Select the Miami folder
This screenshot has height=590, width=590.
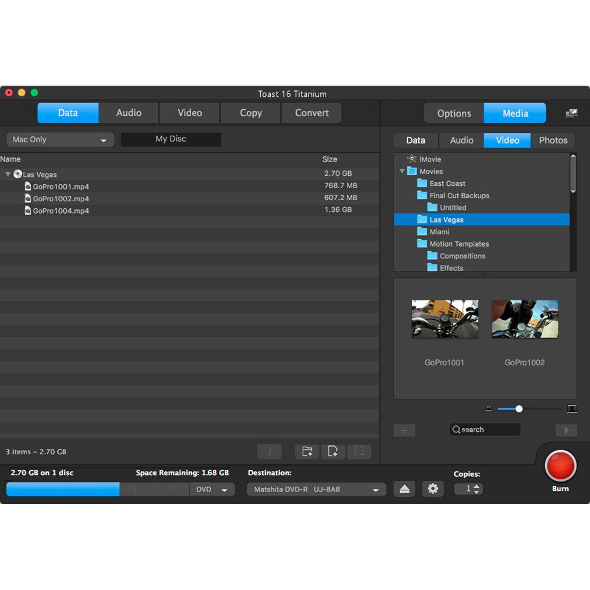439,232
